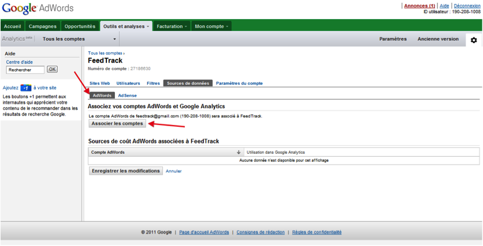Click the Tous les comptes breadcrumb
The height and width of the screenshot is (246, 483).
(x=105, y=53)
